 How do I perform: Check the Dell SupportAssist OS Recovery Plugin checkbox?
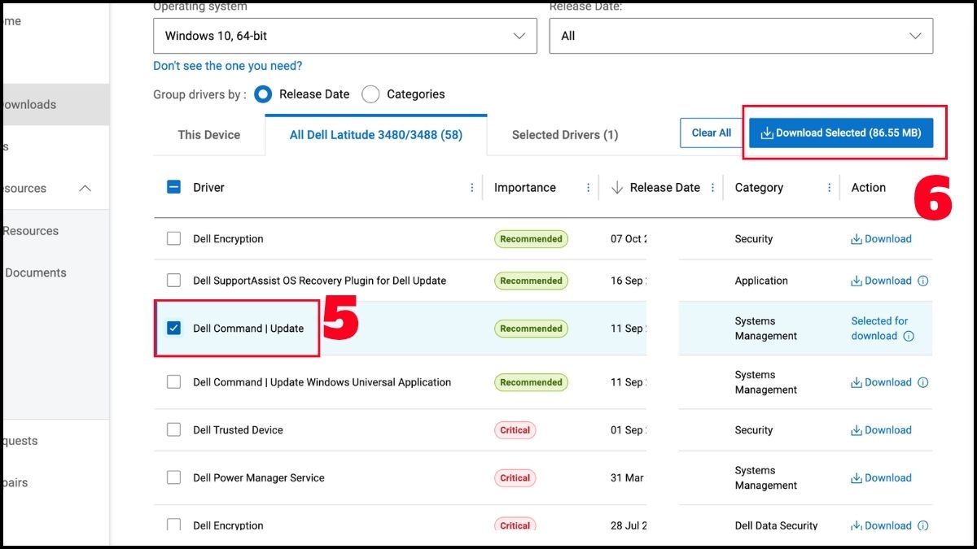(173, 280)
